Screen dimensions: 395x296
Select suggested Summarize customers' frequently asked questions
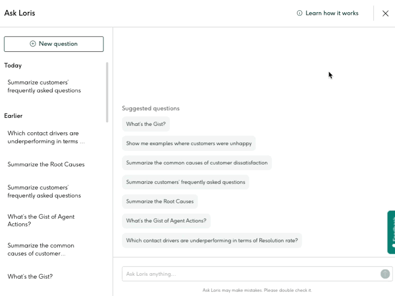coord(185,182)
